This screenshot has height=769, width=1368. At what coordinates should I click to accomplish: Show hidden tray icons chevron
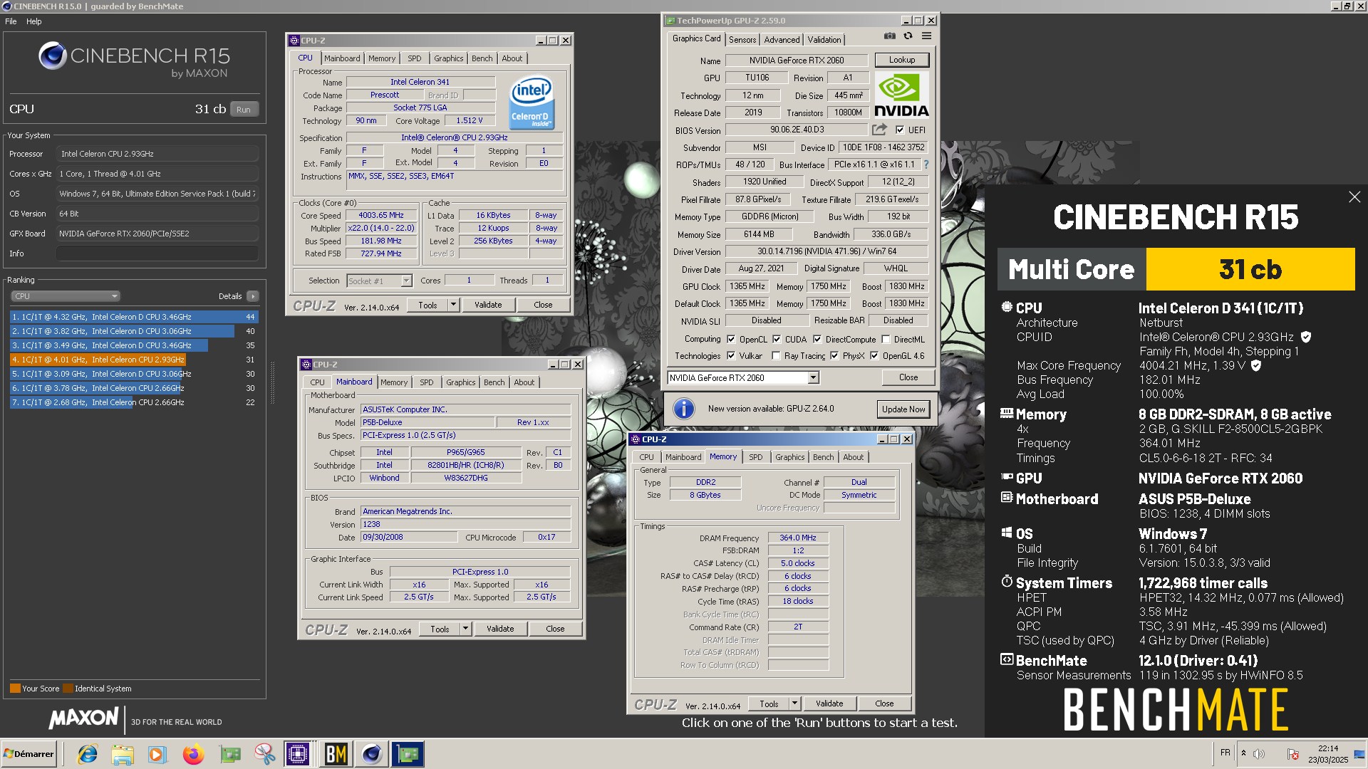click(x=1243, y=753)
